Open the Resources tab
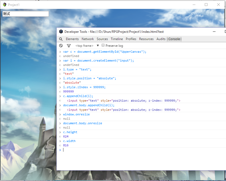This screenshot has height=181, width=226. click(146, 39)
